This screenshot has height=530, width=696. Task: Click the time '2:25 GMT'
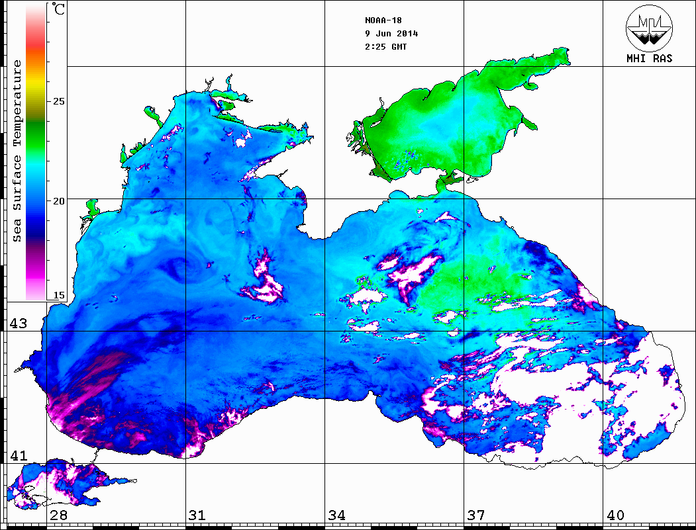tap(386, 46)
